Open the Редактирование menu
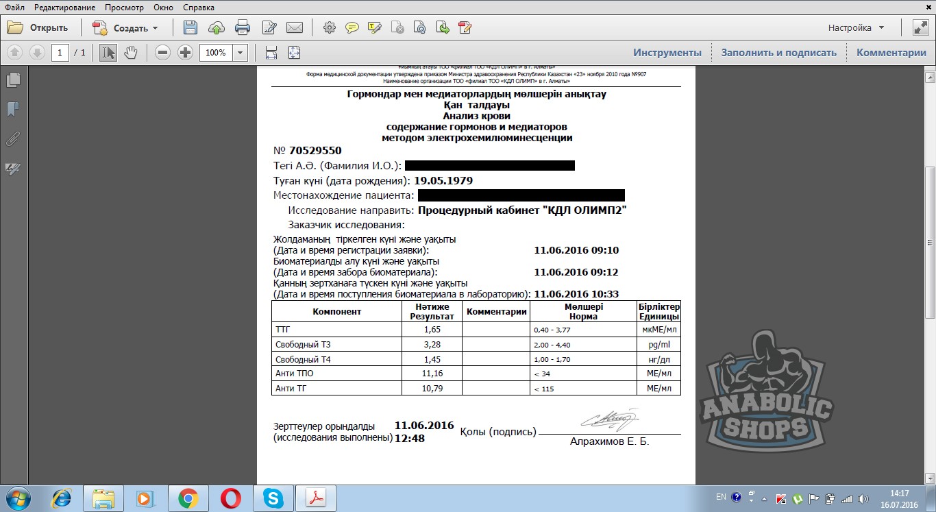This screenshot has height=512, width=936. click(x=65, y=8)
